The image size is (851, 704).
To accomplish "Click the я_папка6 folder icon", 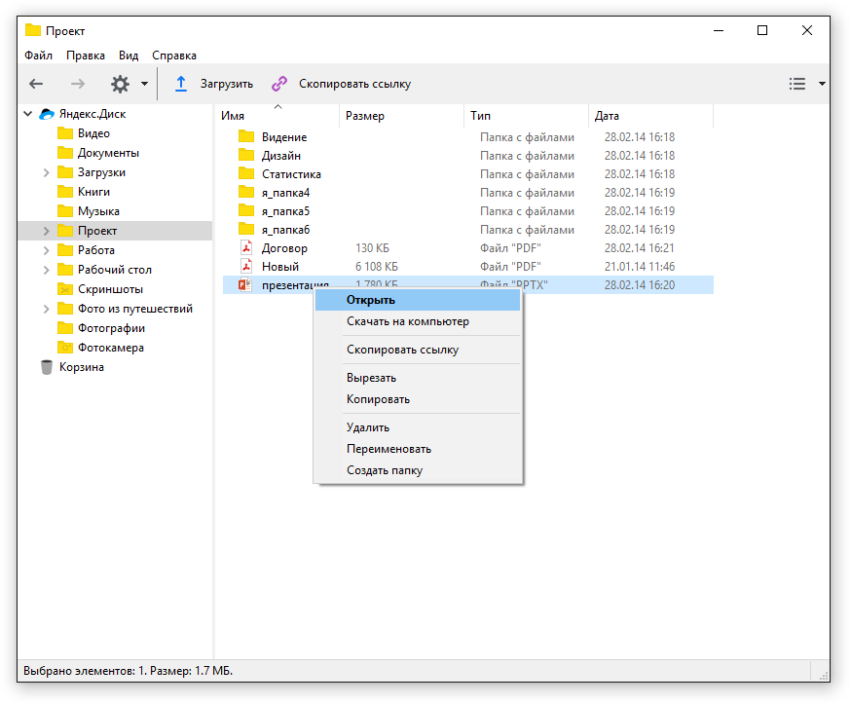I will click(x=246, y=230).
